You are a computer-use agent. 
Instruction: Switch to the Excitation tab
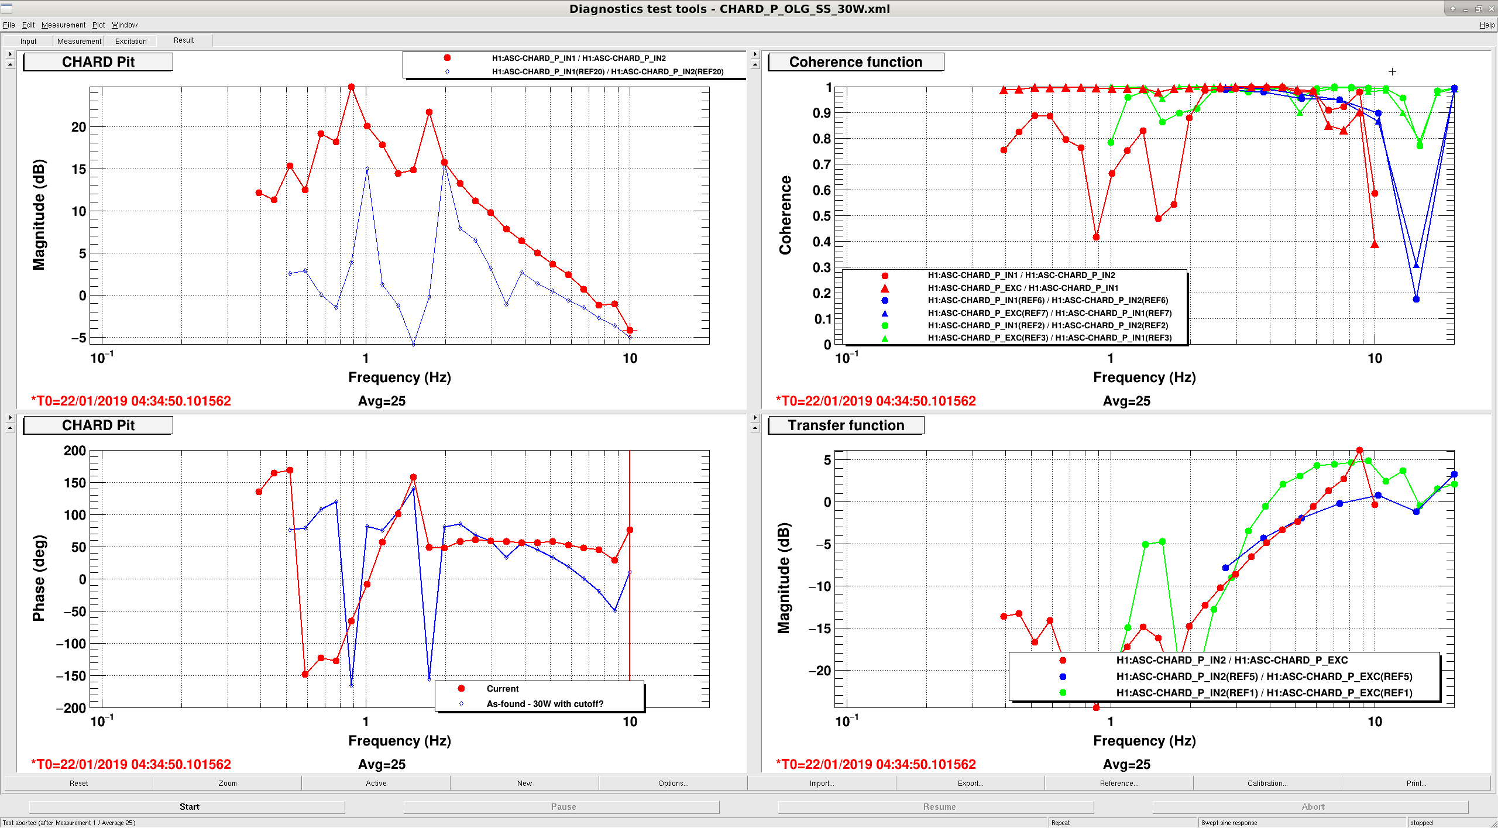tap(130, 41)
